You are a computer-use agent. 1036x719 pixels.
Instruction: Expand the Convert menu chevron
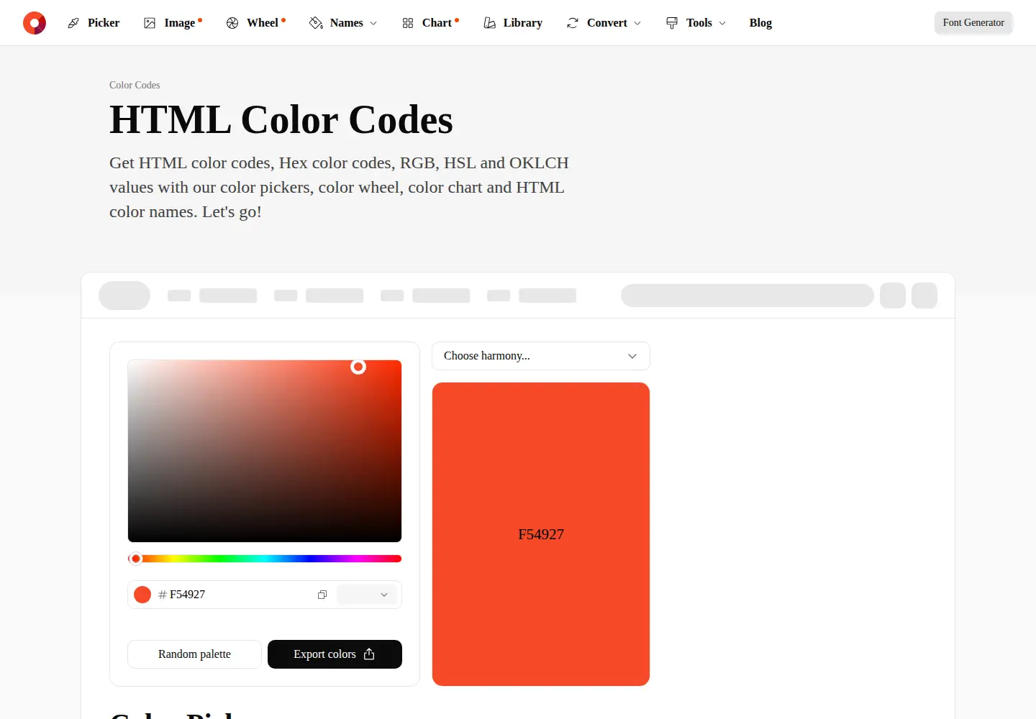coord(637,24)
